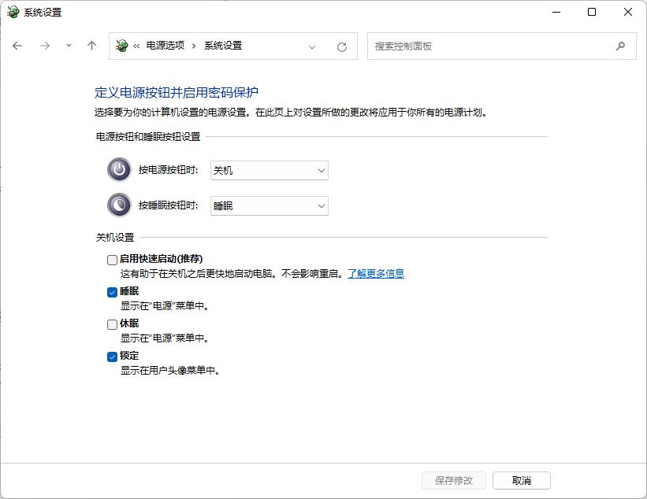Open the 按电源按钮时 dropdown
This screenshot has height=499, width=647.
tap(270, 170)
